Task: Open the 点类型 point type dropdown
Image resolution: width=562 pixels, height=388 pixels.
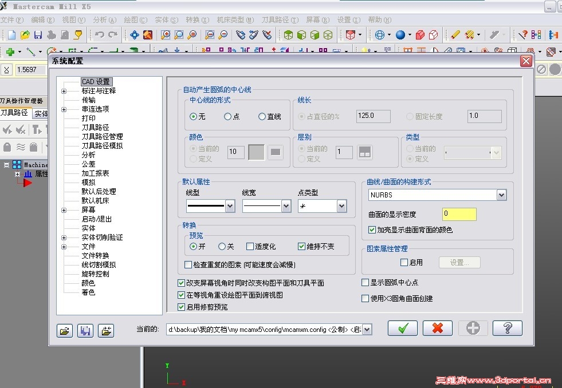Action: 341,206
